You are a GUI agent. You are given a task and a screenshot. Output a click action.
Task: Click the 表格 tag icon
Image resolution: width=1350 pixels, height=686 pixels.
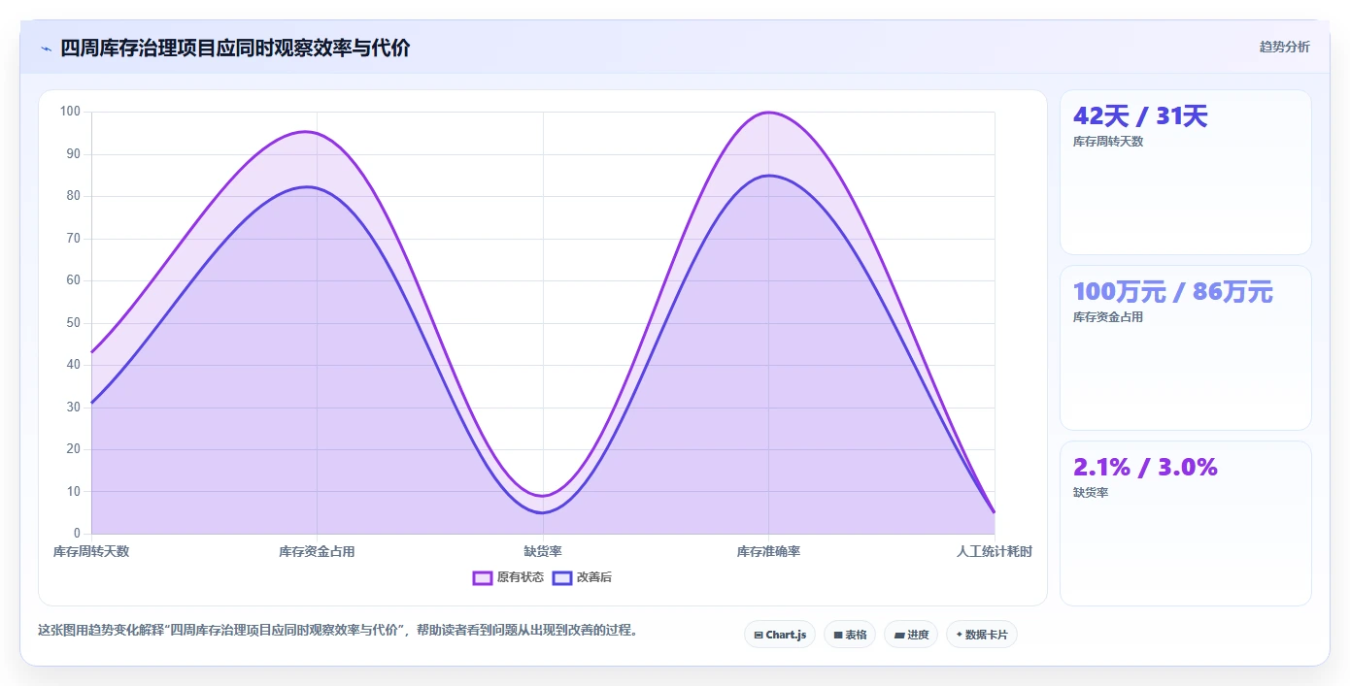[x=837, y=636]
